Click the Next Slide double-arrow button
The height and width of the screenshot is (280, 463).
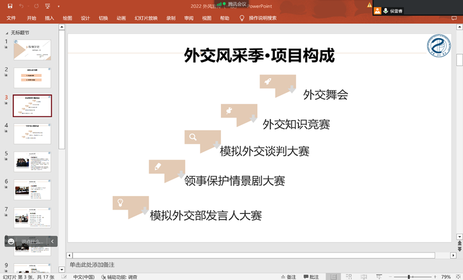pos(460,249)
